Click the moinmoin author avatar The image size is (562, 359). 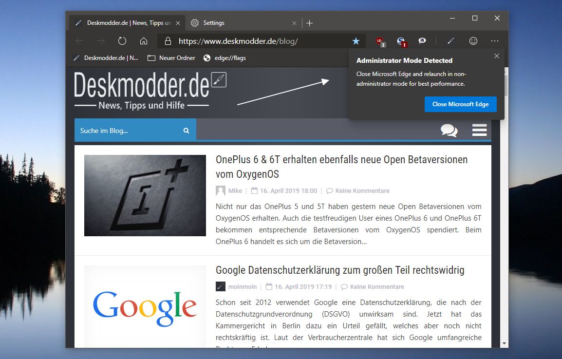(x=221, y=286)
